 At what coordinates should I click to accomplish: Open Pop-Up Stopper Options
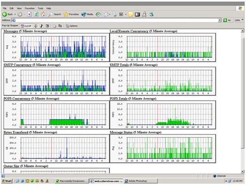72,26
